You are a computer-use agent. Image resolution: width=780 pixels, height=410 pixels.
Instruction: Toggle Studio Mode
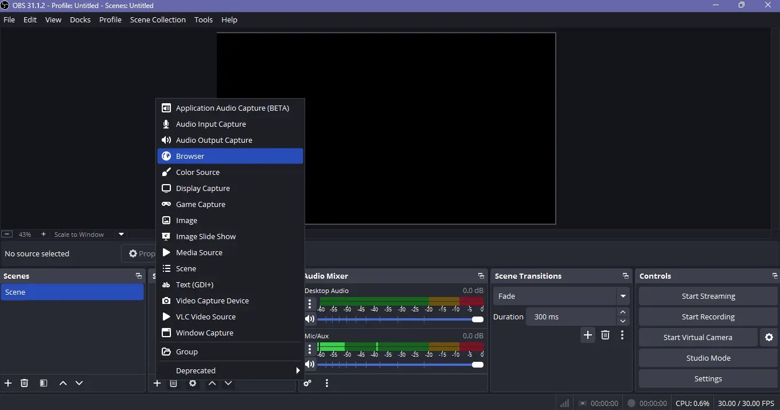click(x=708, y=358)
